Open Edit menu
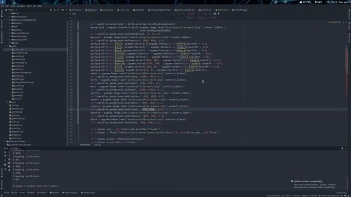 (x=7, y=6)
